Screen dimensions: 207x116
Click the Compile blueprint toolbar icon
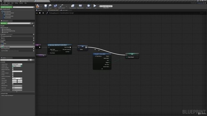38,6
